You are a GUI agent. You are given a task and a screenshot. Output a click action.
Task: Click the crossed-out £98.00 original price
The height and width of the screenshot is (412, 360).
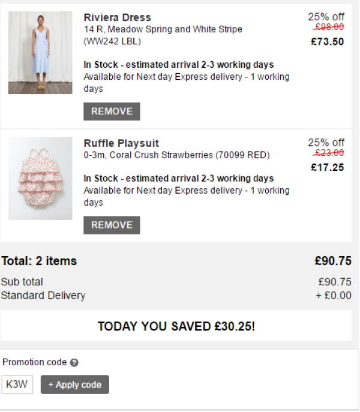[329, 27]
